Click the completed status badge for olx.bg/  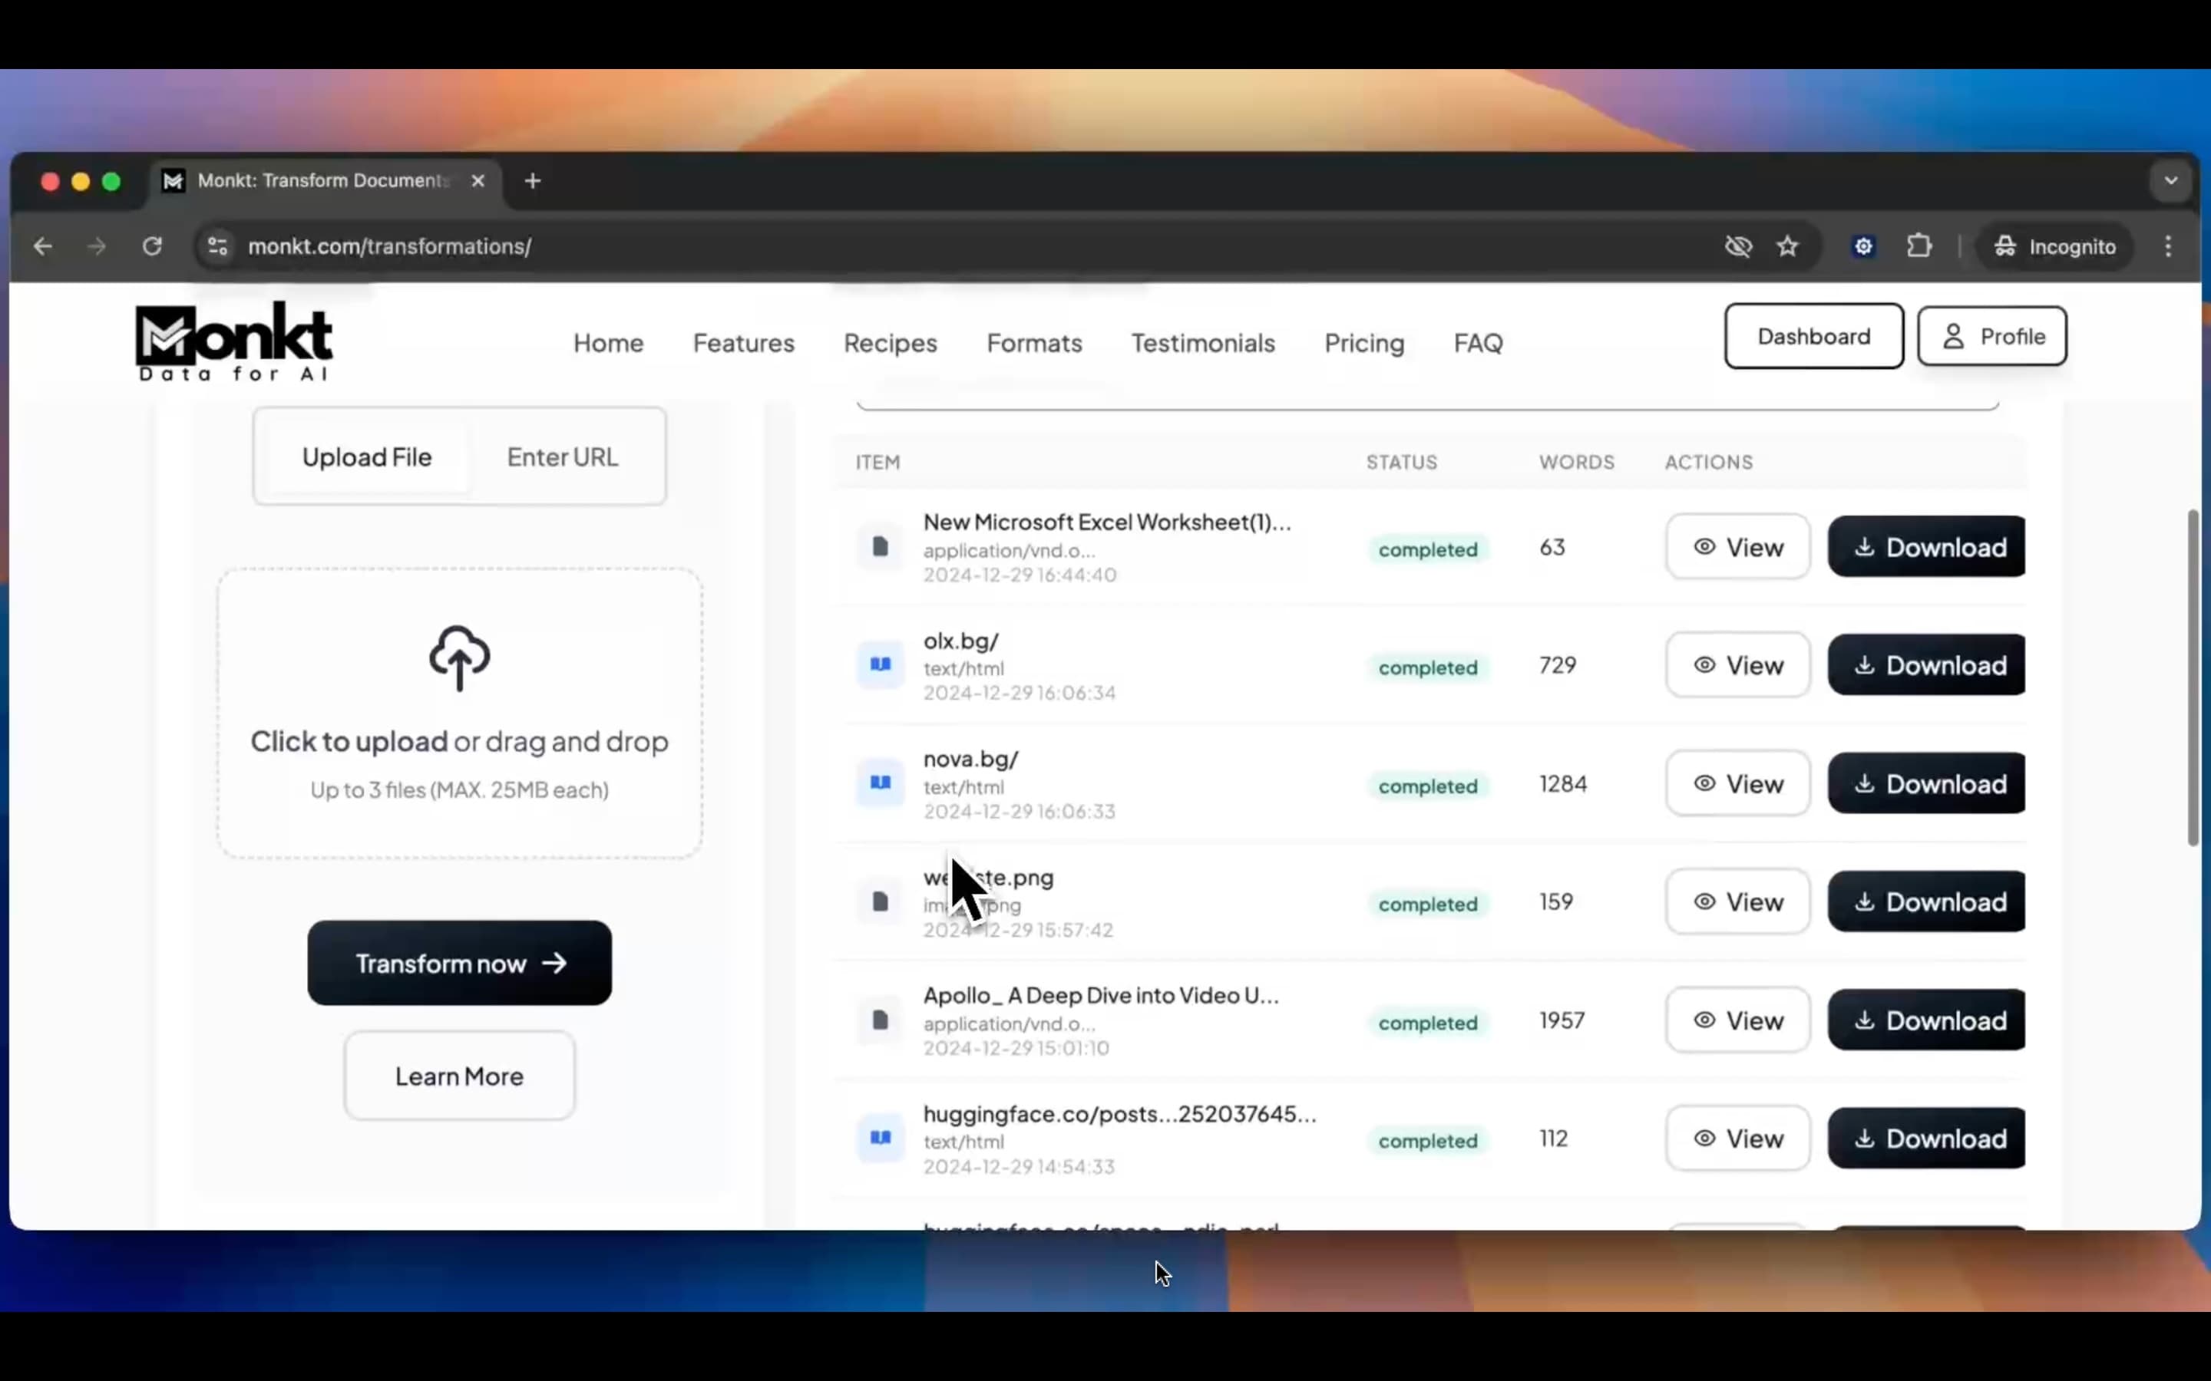[1428, 667]
